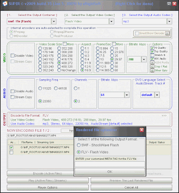The image size is (179, 193).
Task: Choose 44100 sampling frequency
Action: tap(55, 88)
